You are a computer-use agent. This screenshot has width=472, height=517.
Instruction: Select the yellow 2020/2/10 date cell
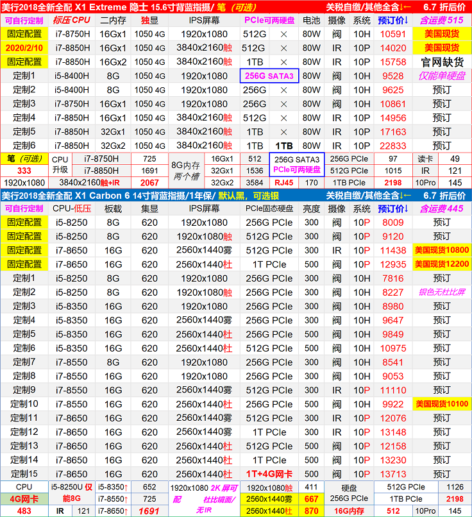(x=24, y=48)
